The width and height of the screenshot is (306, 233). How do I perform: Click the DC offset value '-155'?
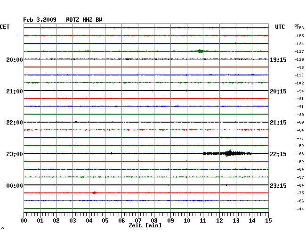tap(299, 36)
